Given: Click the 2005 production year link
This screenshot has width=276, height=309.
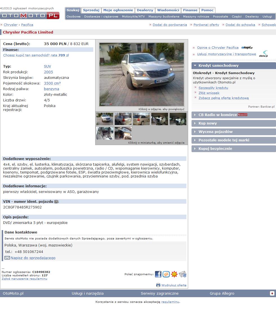Looking at the screenshot, I should click(48, 72).
